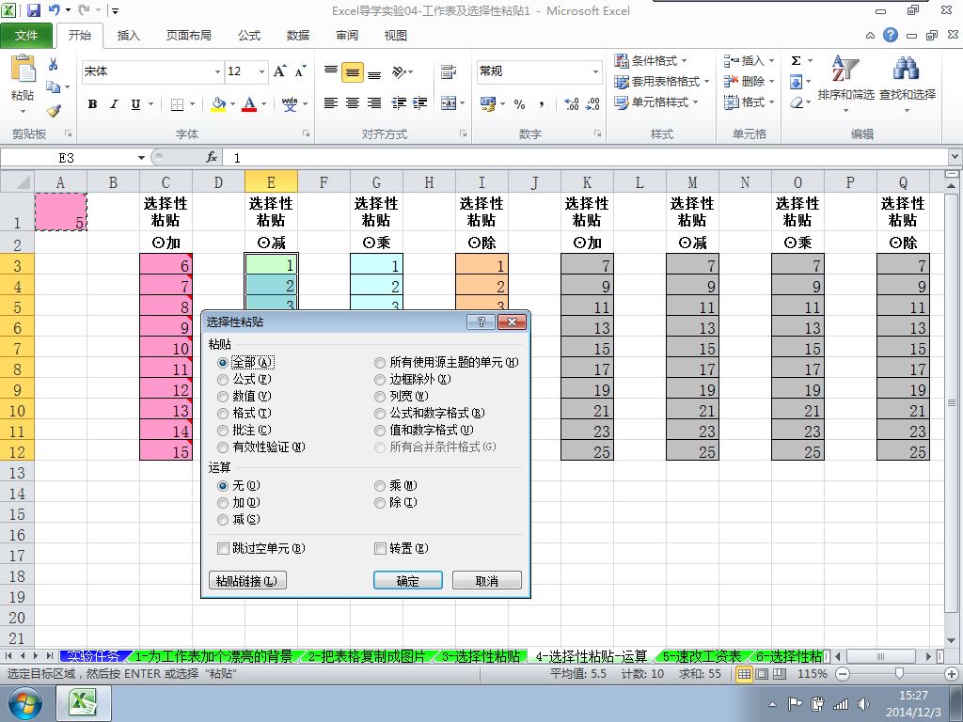Image resolution: width=963 pixels, height=722 pixels.
Task: Open the 3-选择性粘贴 sheet tab
Action: click(x=481, y=656)
